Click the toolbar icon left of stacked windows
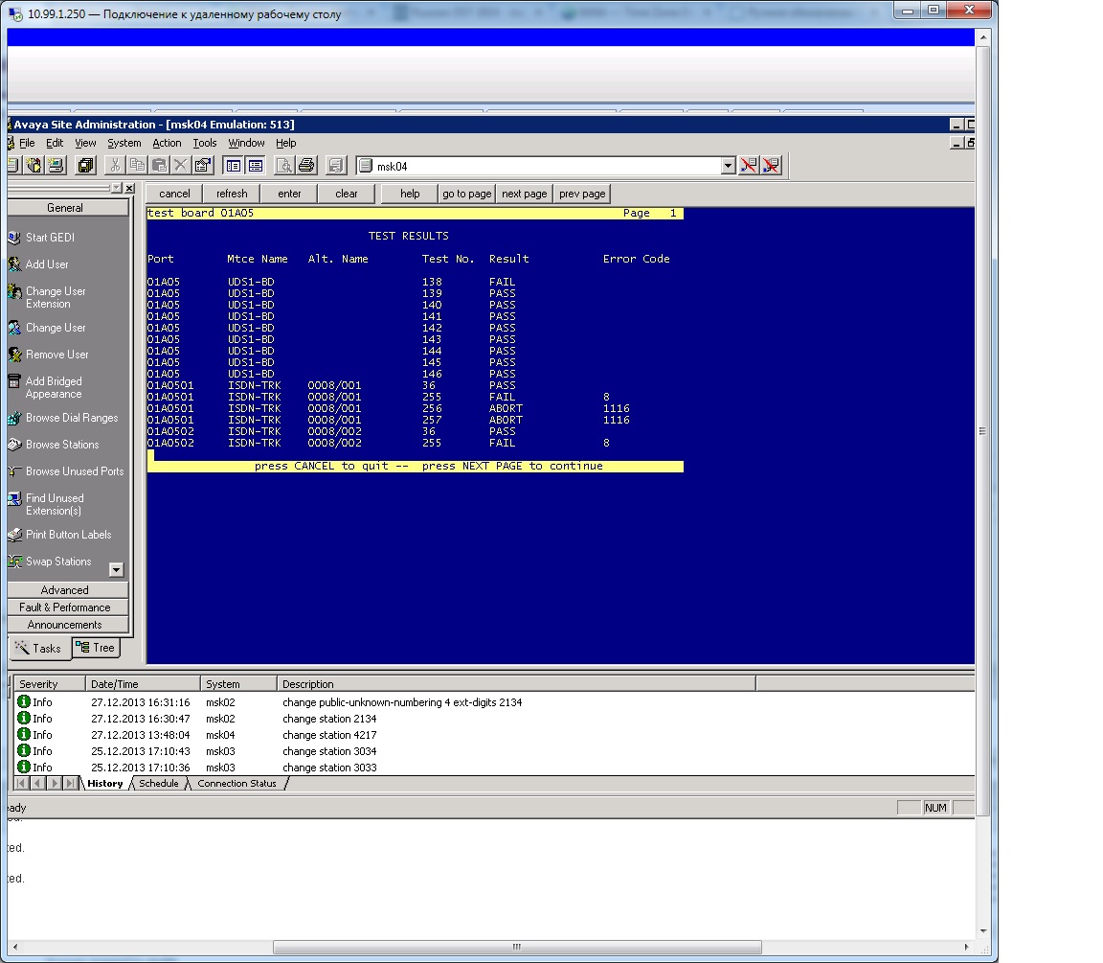 pos(56,166)
